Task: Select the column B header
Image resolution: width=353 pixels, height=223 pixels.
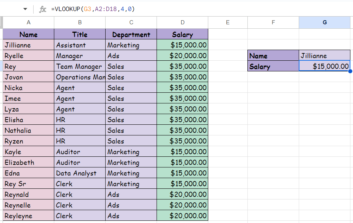Action: [80, 22]
